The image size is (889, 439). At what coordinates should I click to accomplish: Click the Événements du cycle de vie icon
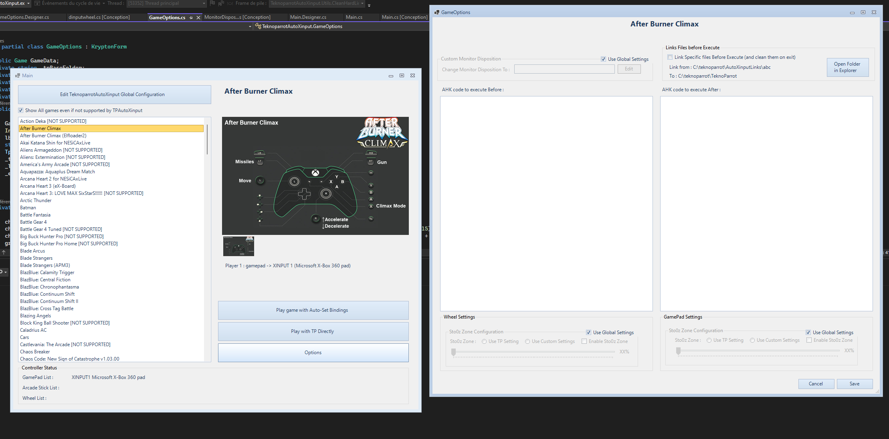pyautogui.click(x=37, y=3)
